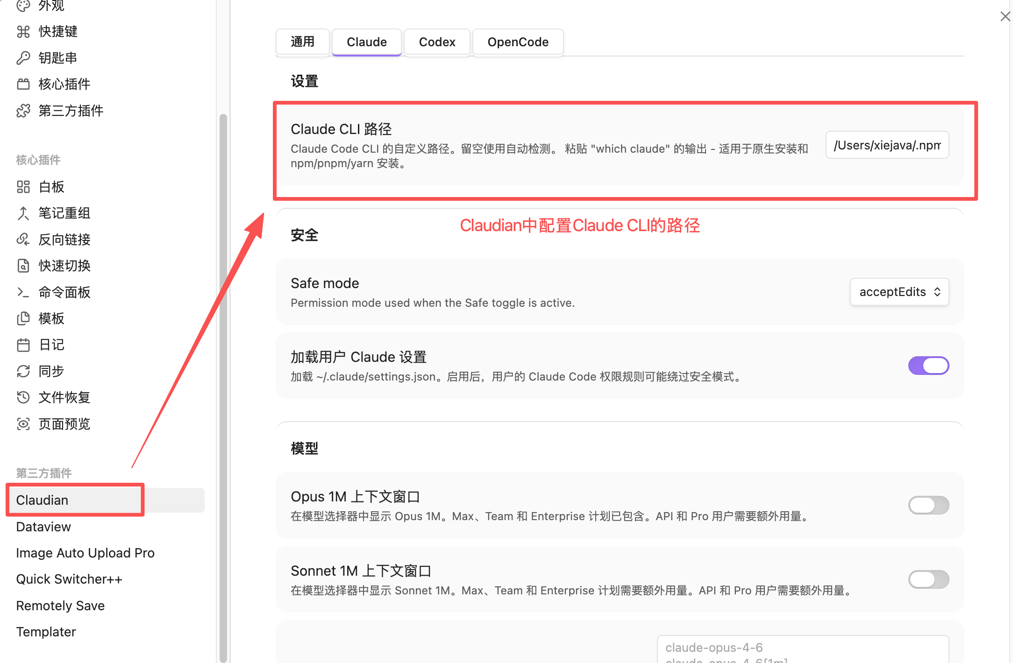
Task: Click the 模型 section heading
Action: point(304,448)
